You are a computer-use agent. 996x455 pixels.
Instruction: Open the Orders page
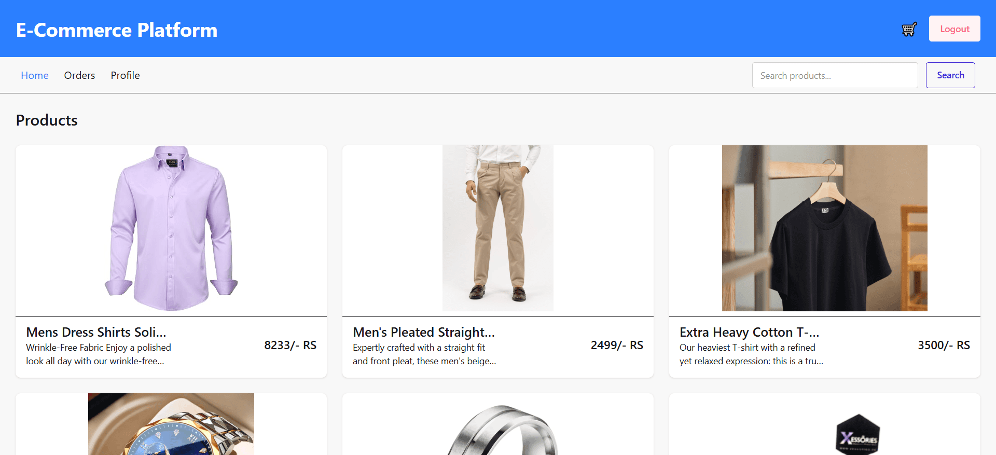tap(79, 75)
